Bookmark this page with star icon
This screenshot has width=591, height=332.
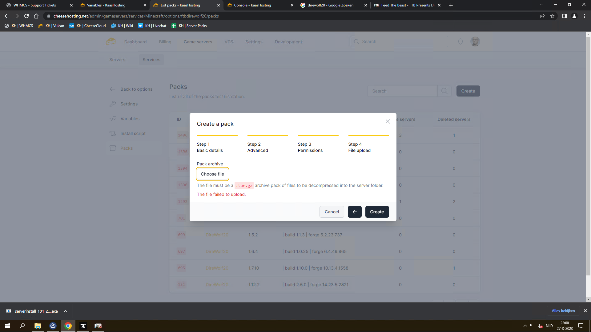coord(552,16)
